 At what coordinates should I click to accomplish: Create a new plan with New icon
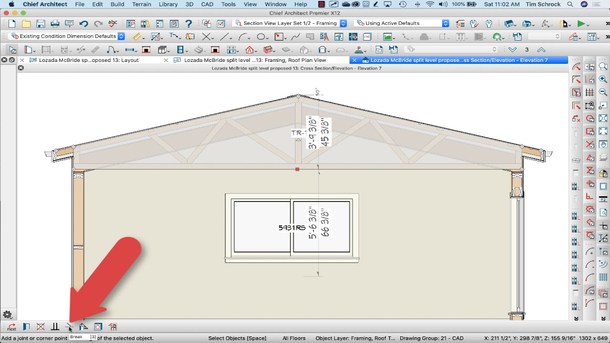pos(12,24)
